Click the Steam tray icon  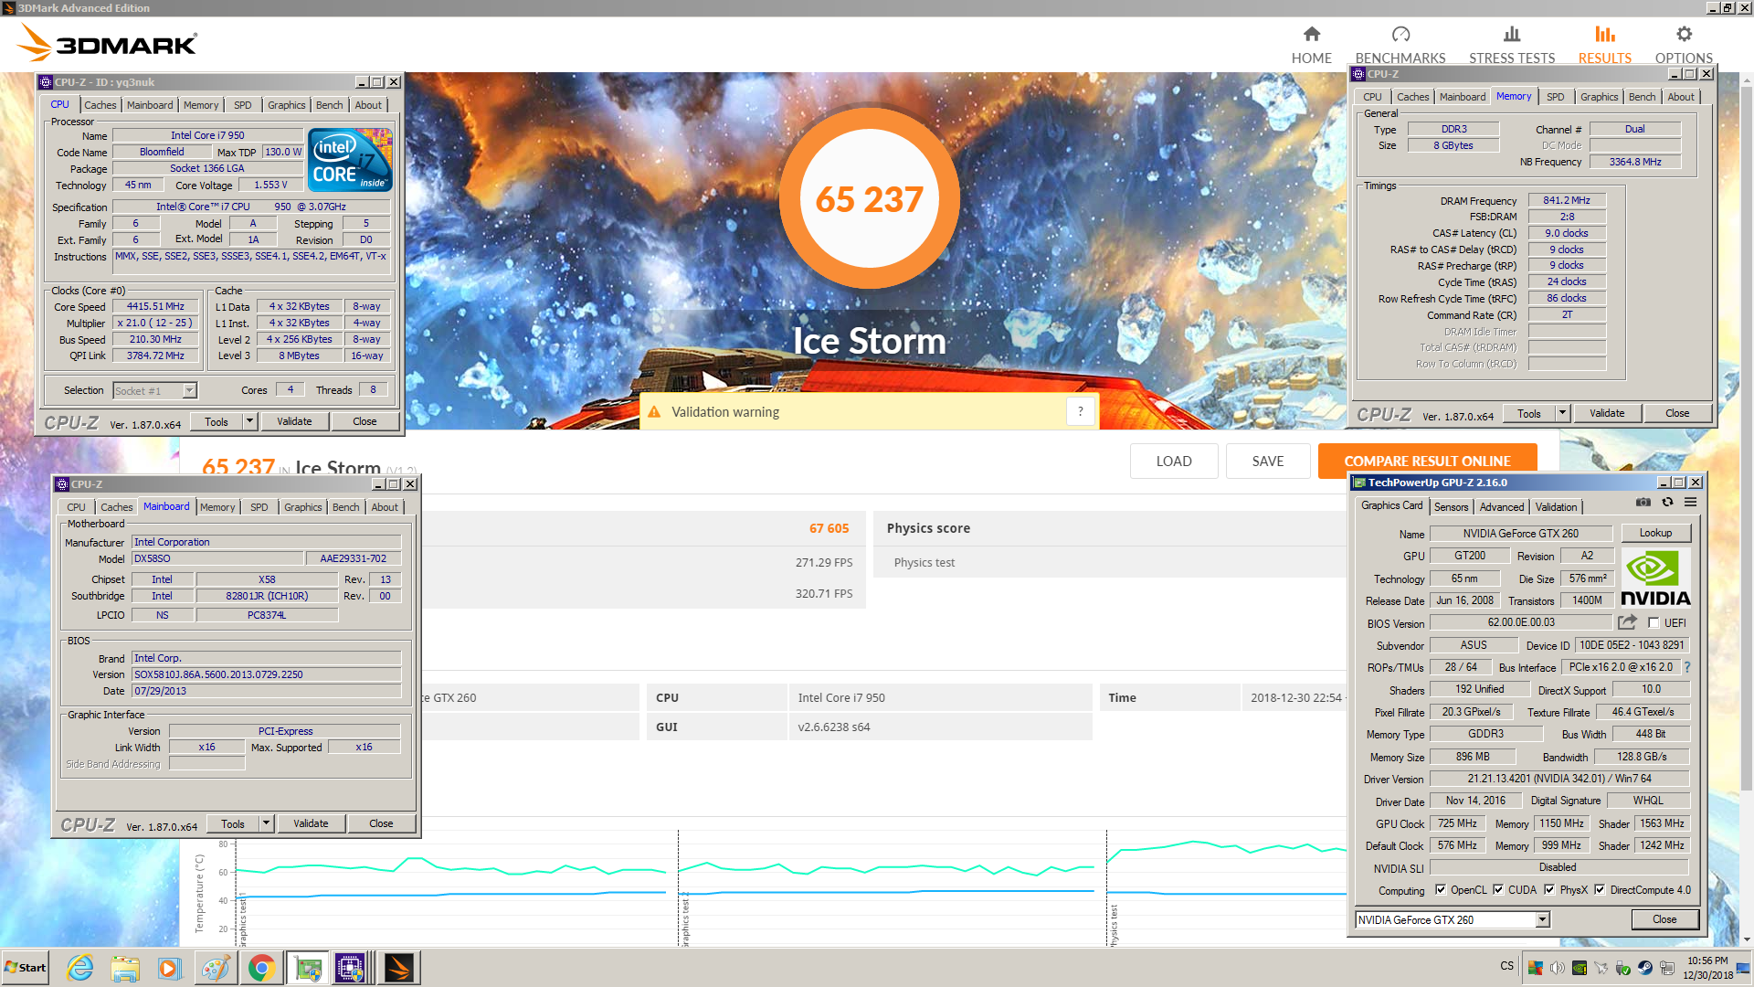tap(1644, 968)
